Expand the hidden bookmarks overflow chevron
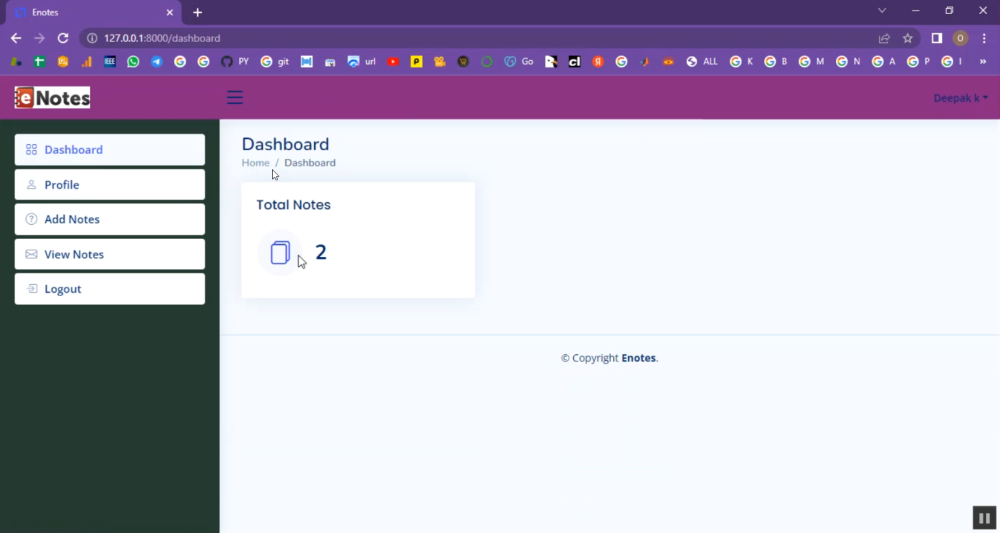This screenshot has height=533, width=1000. click(983, 61)
